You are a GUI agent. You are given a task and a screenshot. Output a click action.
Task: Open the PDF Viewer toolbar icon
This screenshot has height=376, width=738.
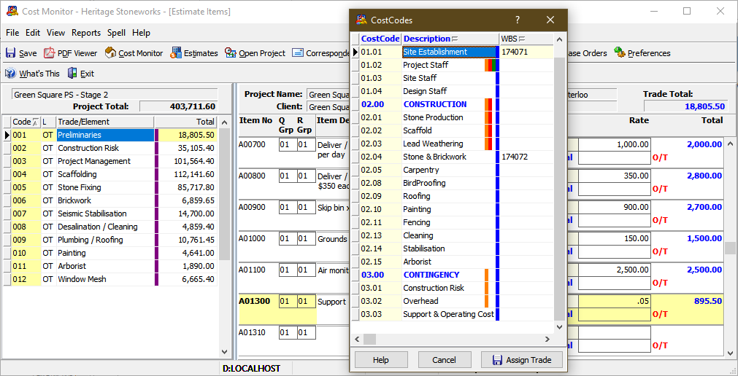50,53
